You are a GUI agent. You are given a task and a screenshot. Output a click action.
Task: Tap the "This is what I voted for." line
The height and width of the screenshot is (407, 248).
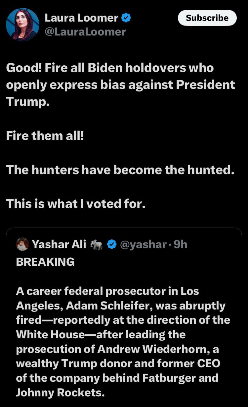tap(76, 204)
